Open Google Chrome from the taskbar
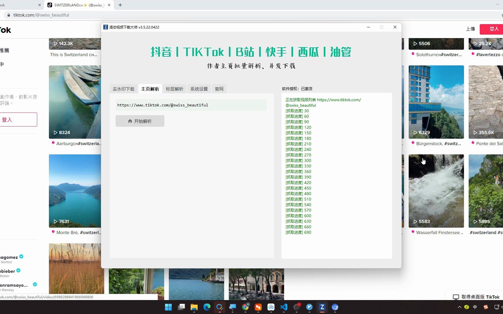 point(245,307)
